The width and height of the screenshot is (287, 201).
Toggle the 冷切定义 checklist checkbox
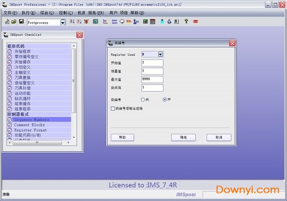point(10,67)
